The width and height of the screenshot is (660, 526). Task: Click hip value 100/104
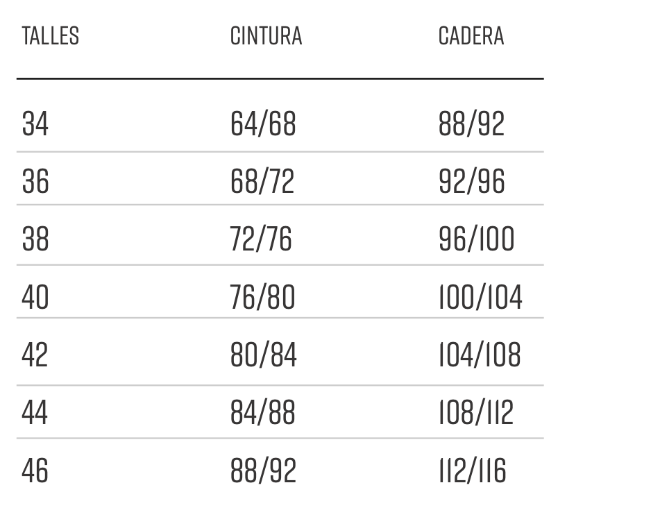(480, 297)
